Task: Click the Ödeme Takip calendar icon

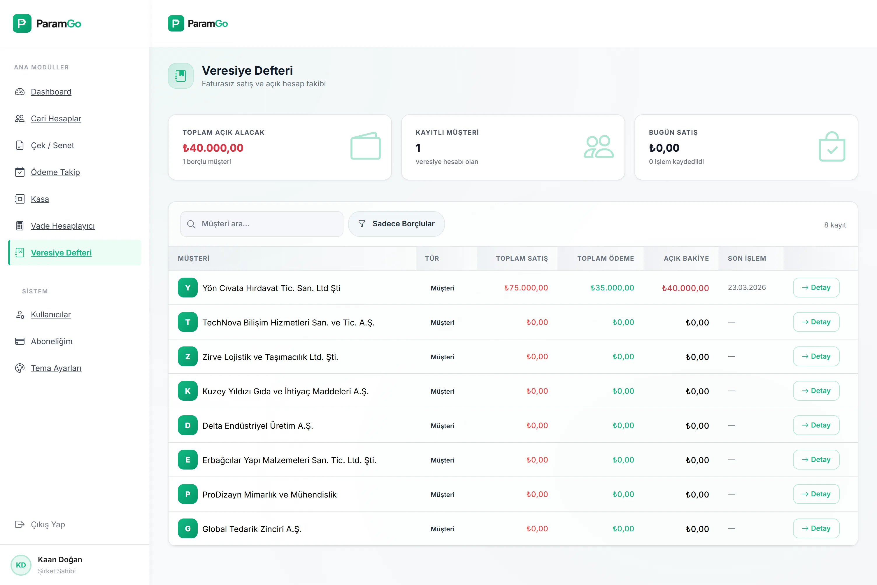Action: point(20,172)
